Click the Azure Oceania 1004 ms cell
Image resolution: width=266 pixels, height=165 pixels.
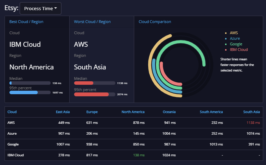pyautogui.click(x=169, y=134)
